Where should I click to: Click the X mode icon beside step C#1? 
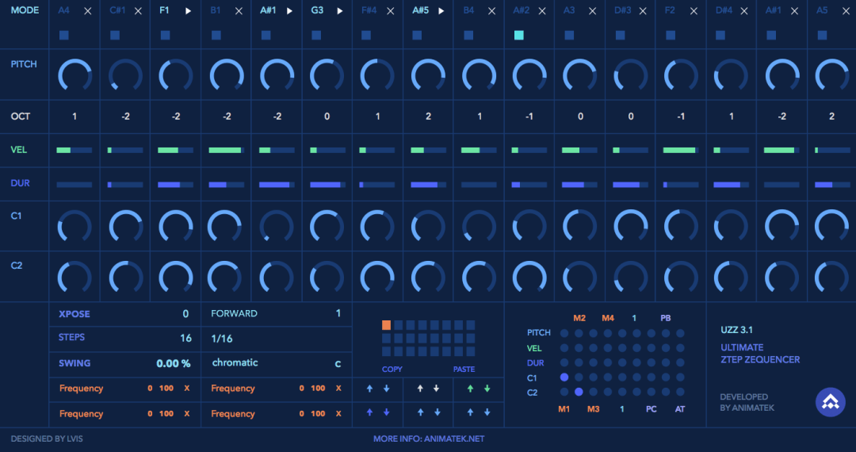(138, 11)
